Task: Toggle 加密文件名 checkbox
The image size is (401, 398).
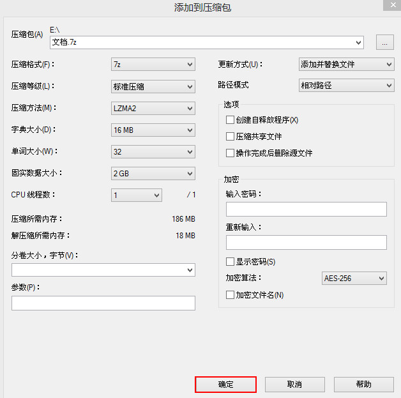Action: (230, 295)
